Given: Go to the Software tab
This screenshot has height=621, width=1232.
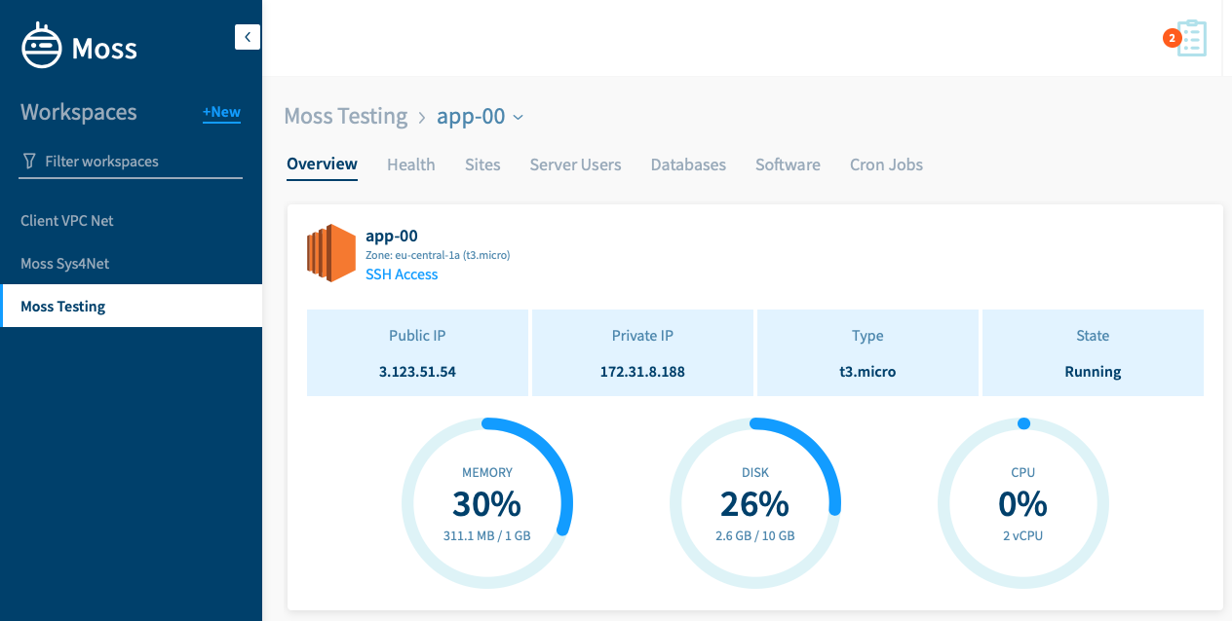Looking at the screenshot, I should coord(788,164).
